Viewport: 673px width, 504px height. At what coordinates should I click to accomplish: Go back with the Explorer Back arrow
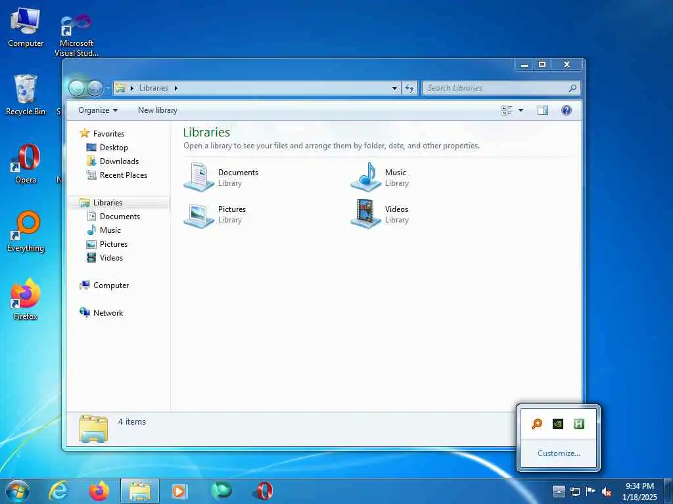[x=76, y=89]
